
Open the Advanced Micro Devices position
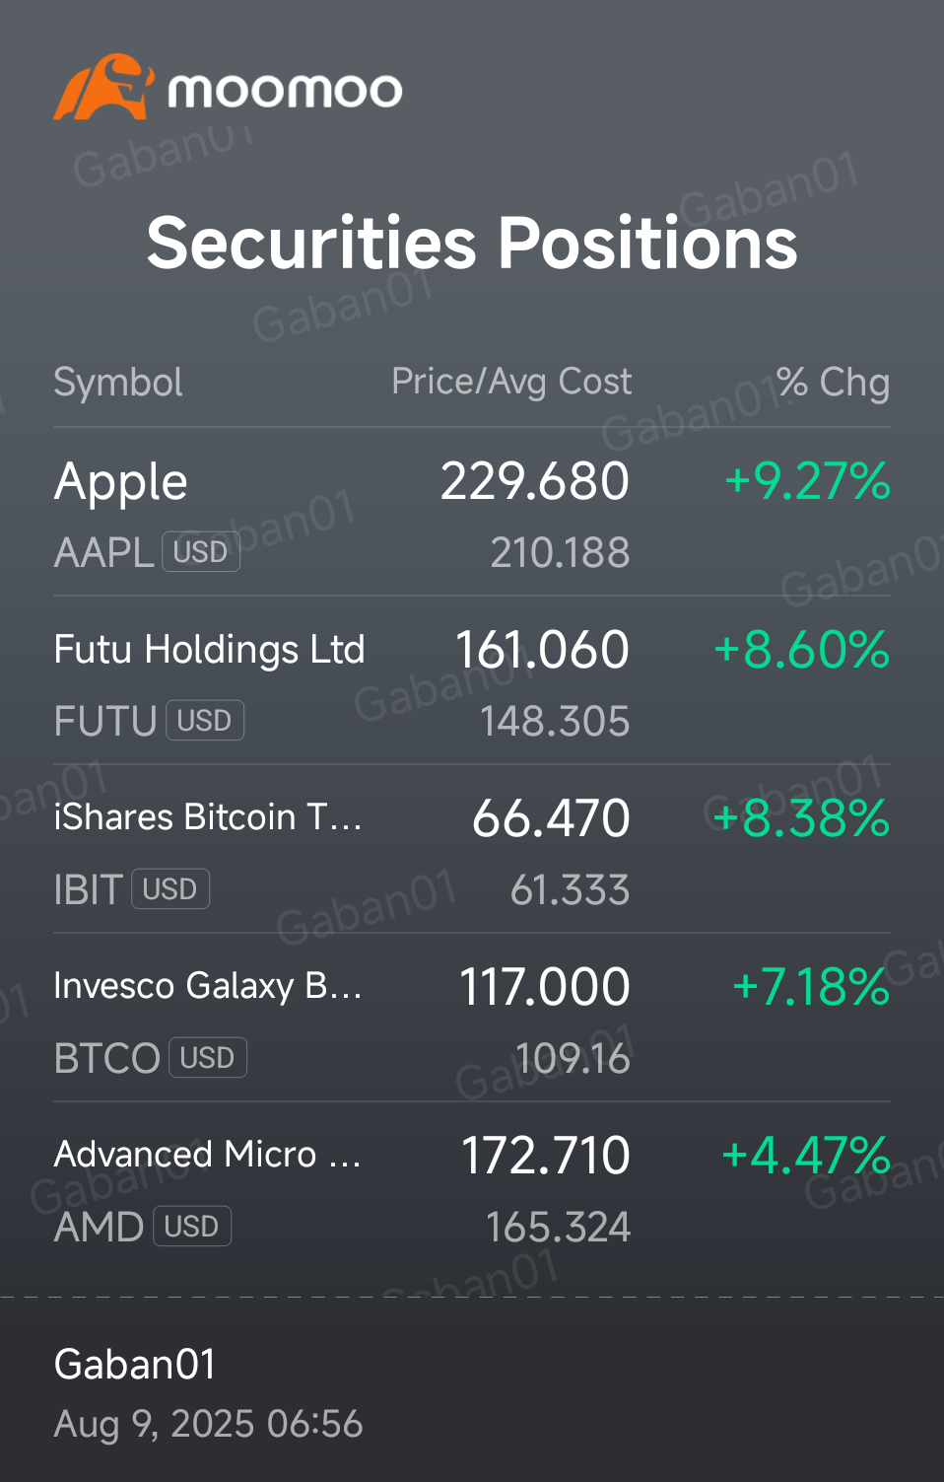coord(208,1155)
